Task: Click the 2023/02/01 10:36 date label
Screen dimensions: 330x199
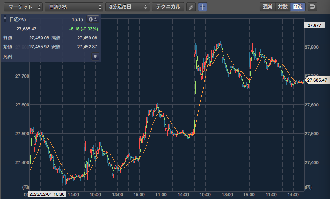Action: [x=47, y=194]
